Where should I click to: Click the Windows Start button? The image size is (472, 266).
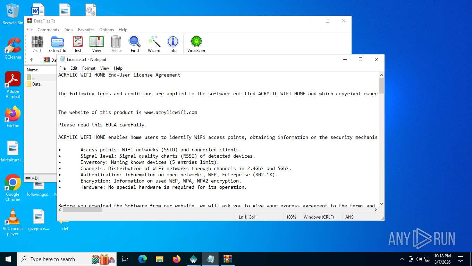tap(8, 259)
